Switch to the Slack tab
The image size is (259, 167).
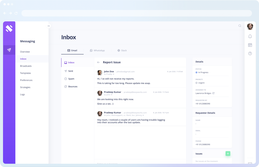pos(122,51)
